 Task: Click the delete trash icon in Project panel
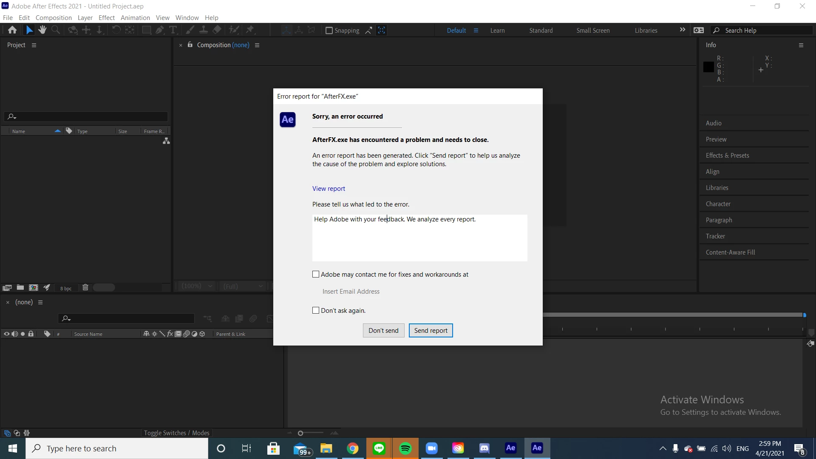tap(85, 288)
